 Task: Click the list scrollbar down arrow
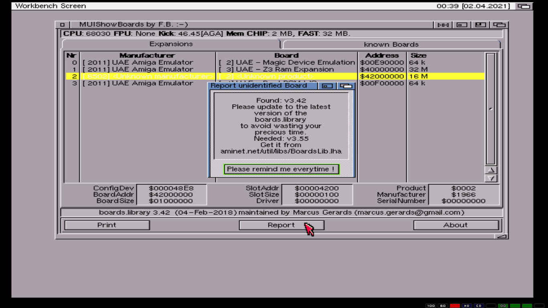coord(491,178)
